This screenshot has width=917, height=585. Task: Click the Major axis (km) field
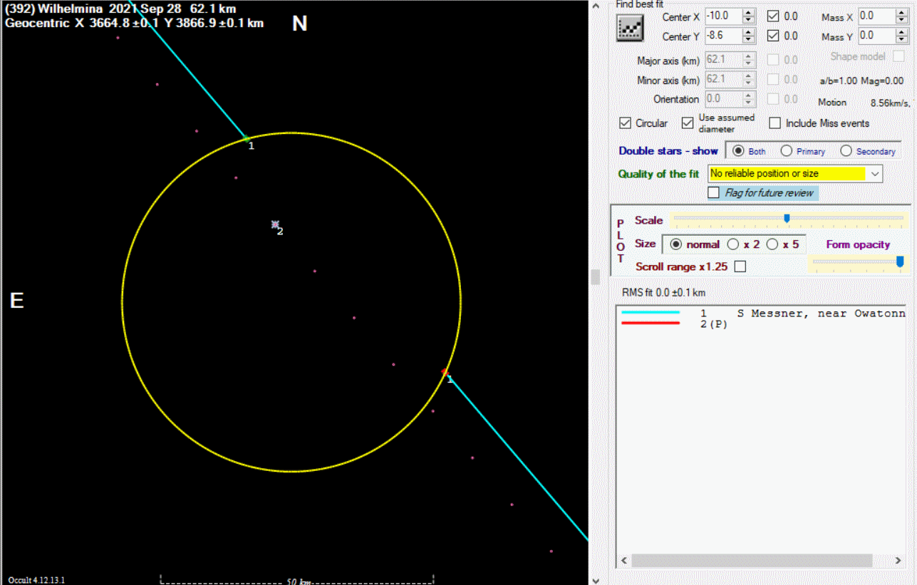click(723, 61)
